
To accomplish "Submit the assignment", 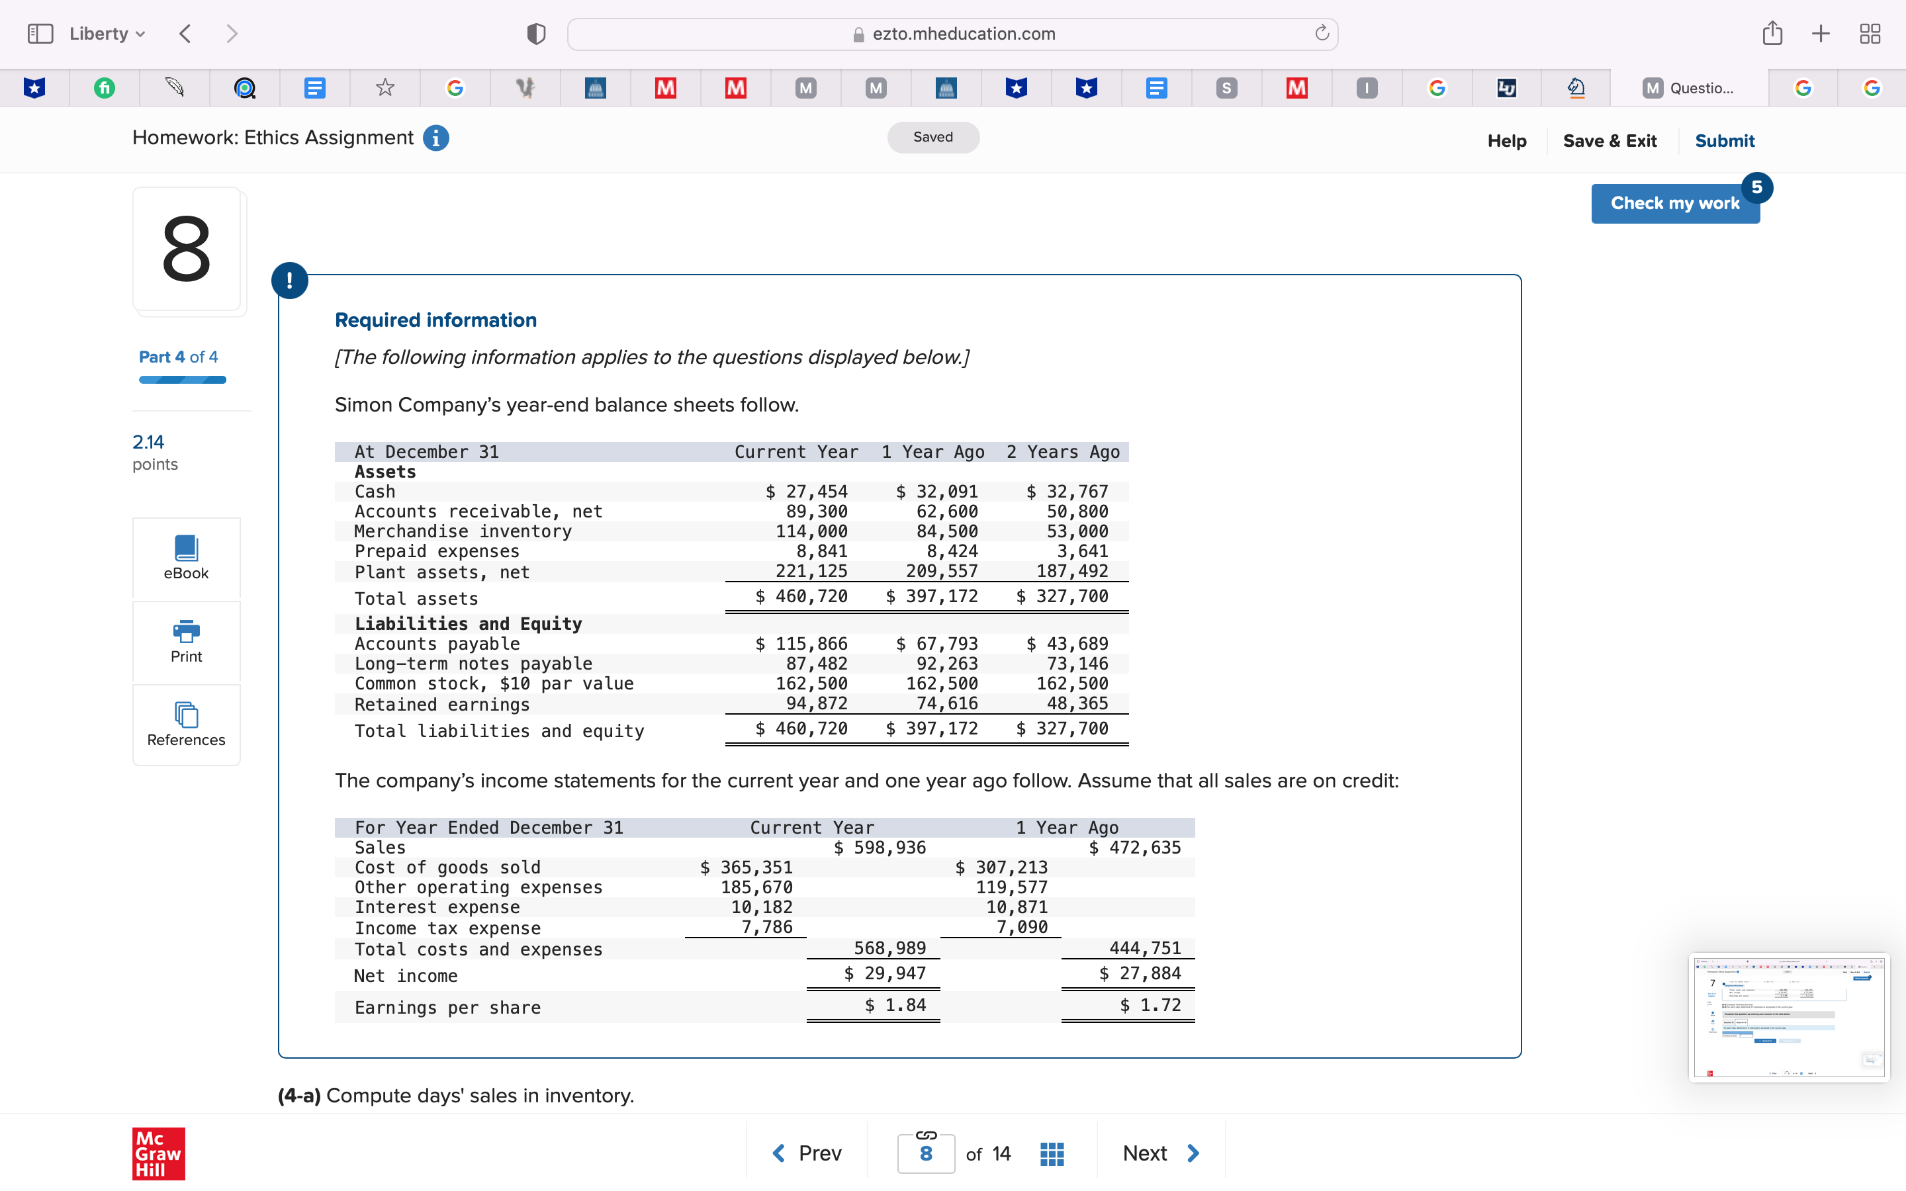I will click(1725, 140).
